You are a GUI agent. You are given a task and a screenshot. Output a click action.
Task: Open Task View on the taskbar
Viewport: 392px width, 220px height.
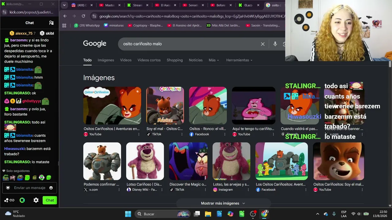(197, 214)
